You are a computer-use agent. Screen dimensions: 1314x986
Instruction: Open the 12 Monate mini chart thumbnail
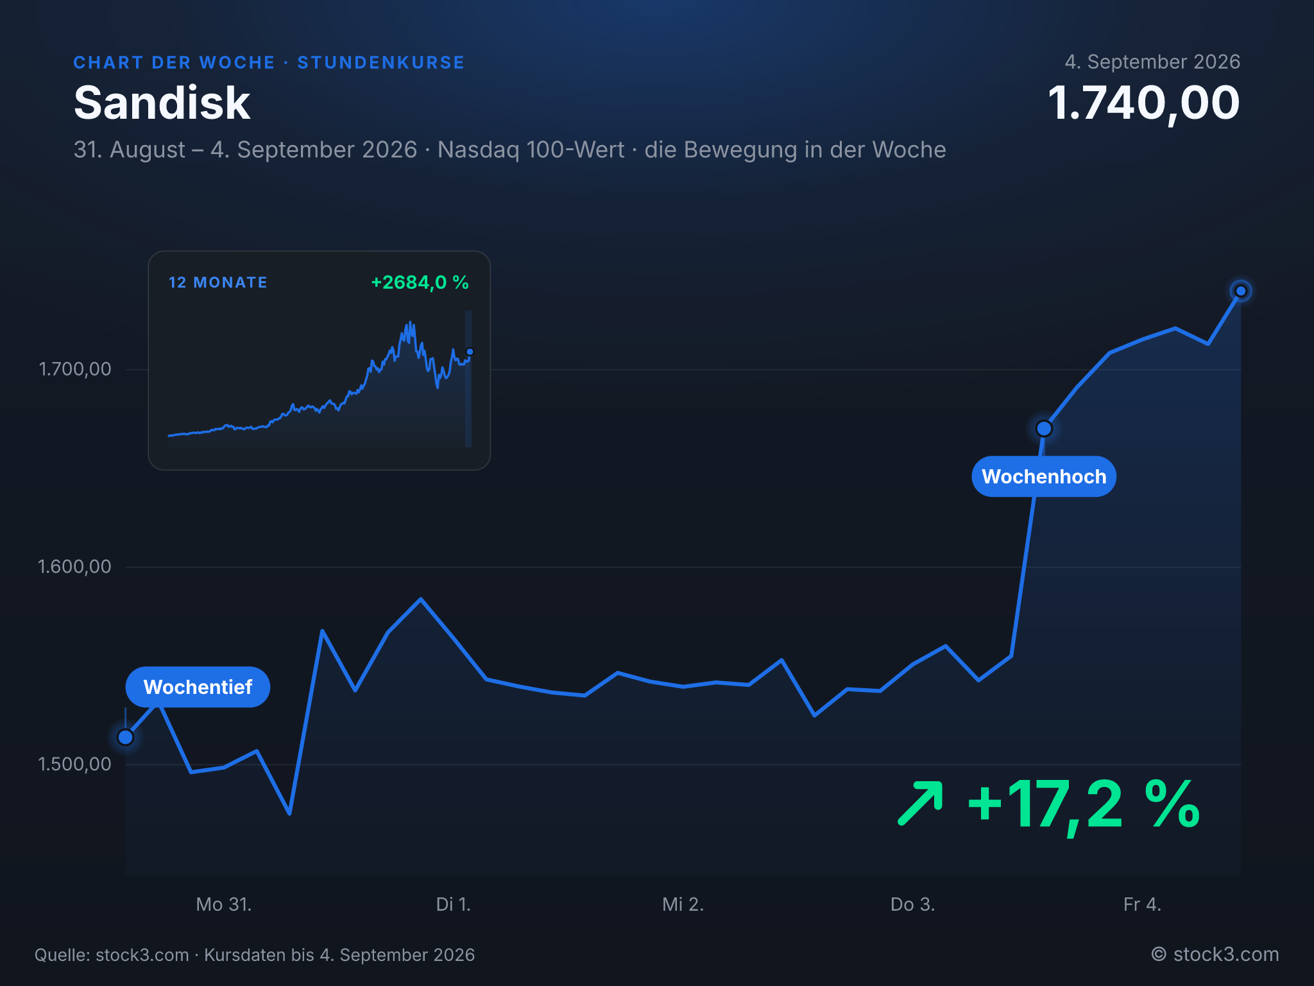(x=320, y=361)
